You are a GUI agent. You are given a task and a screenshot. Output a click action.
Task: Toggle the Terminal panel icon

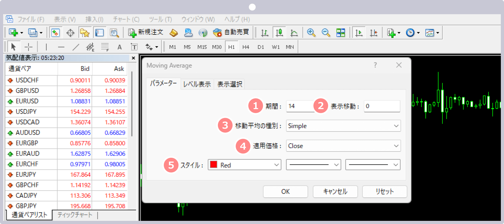(x=99, y=33)
